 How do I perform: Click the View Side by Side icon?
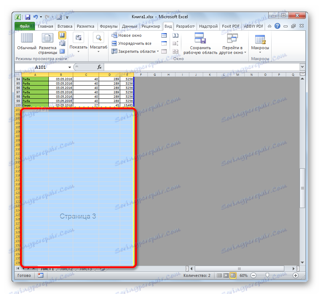point(175,36)
